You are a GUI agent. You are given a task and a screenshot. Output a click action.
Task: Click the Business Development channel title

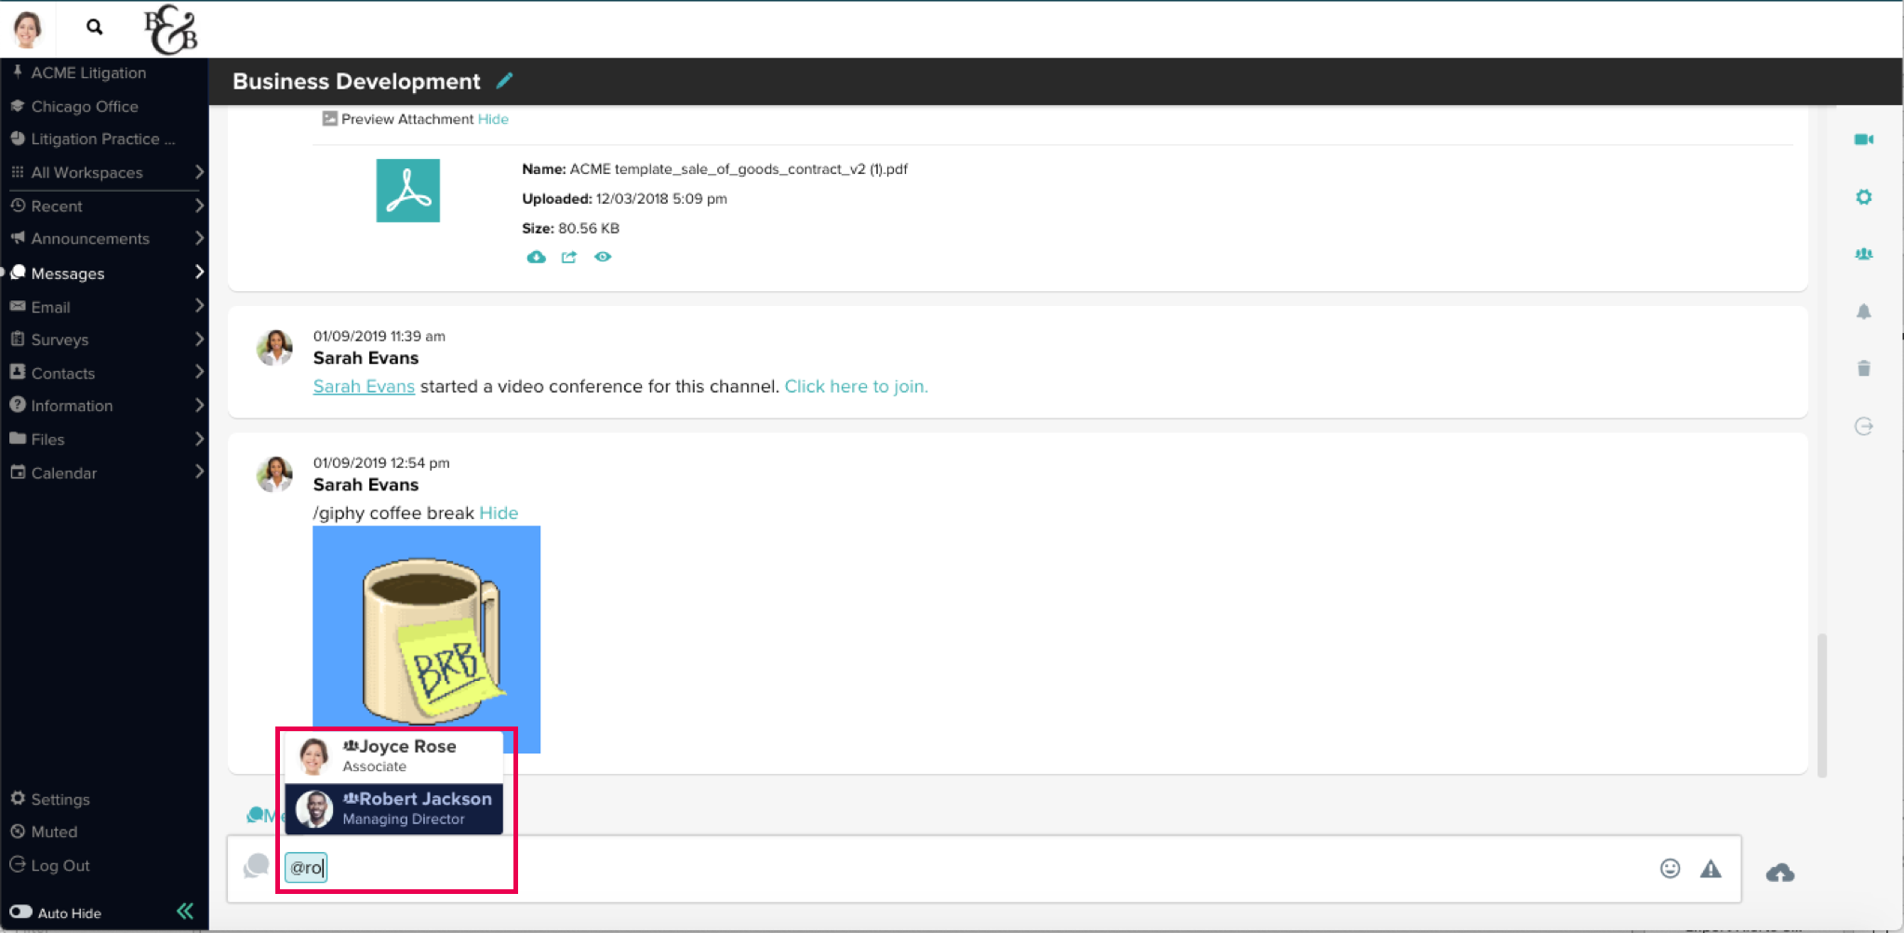[356, 81]
